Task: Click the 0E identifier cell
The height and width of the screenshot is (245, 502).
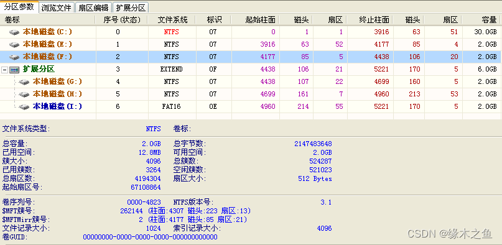Action: (x=213, y=106)
